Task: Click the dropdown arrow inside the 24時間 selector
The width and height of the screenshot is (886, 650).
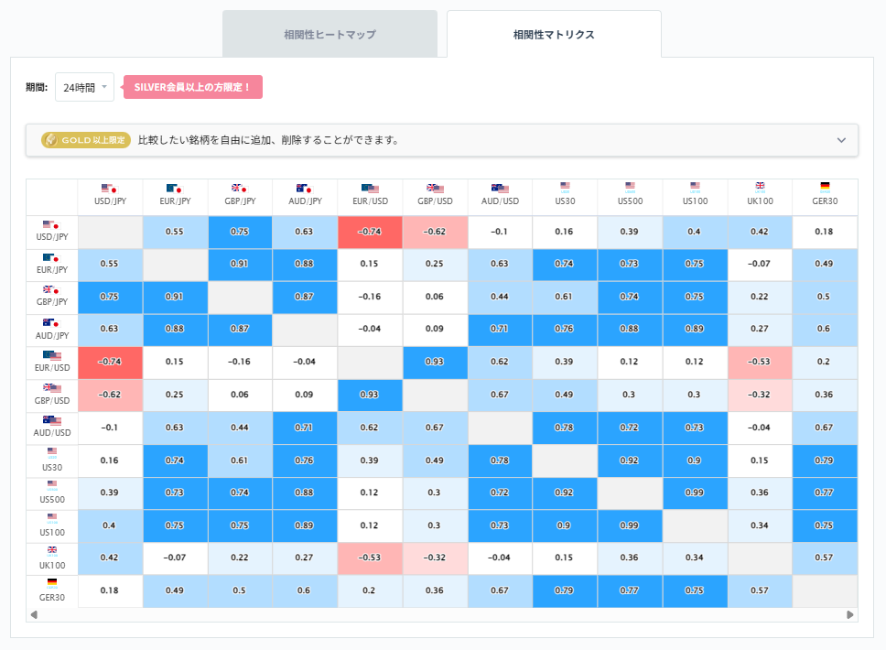Action: pyautogui.click(x=103, y=86)
